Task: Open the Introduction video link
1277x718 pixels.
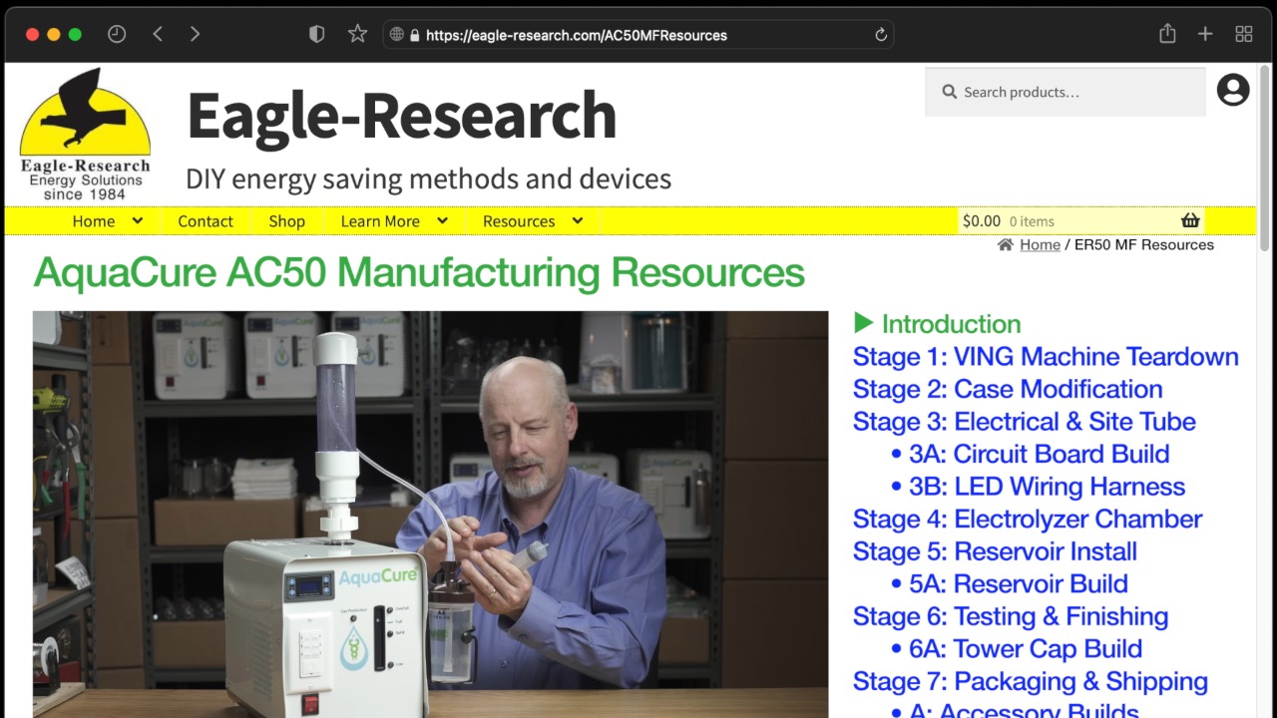Action: coord(951,324)
